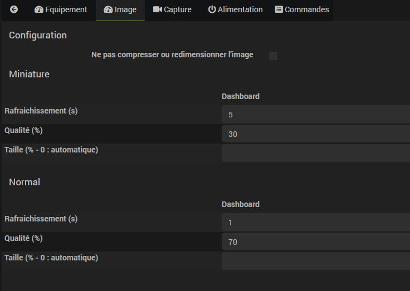Switch to the Capture tab

pyautogui.click(x=178, y=9)
